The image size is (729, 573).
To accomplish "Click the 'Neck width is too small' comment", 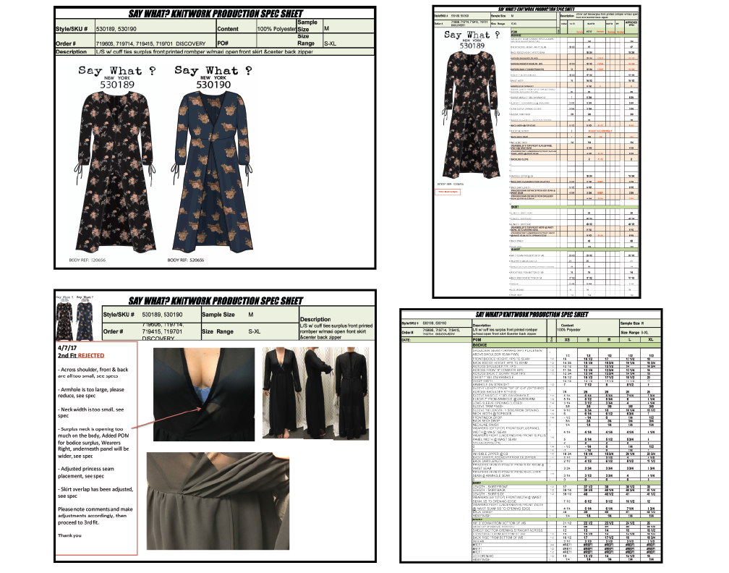I will (x=90, y=412).
